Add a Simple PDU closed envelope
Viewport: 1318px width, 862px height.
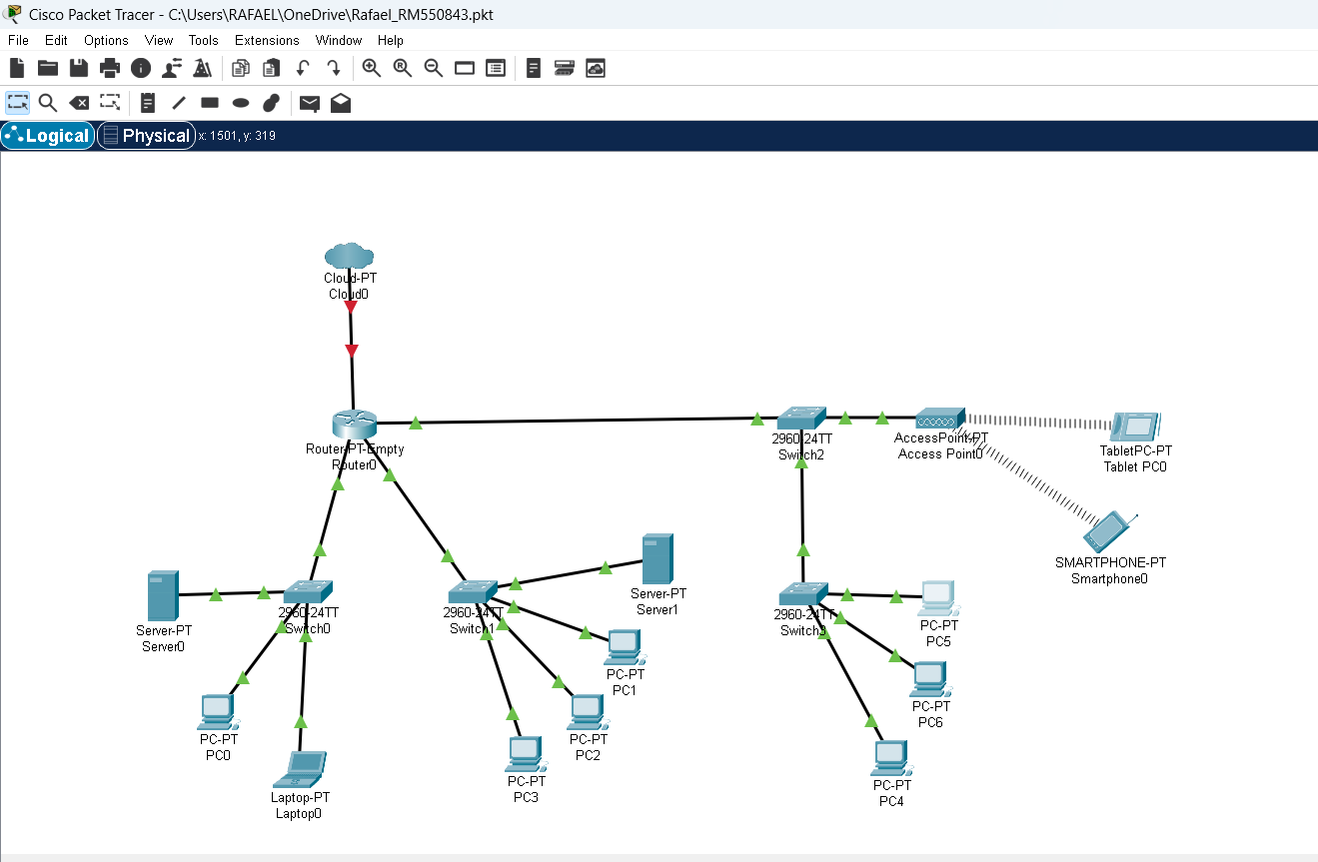click(310, 103)
